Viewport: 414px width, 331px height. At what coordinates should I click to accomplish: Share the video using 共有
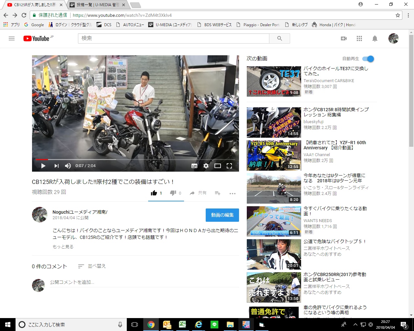tap(198, 193)
